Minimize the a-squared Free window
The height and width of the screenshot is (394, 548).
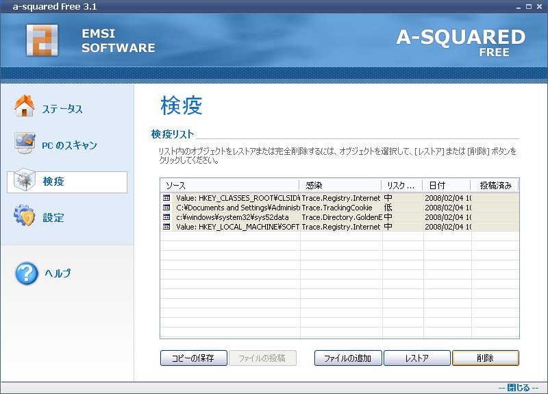point(519,7)
